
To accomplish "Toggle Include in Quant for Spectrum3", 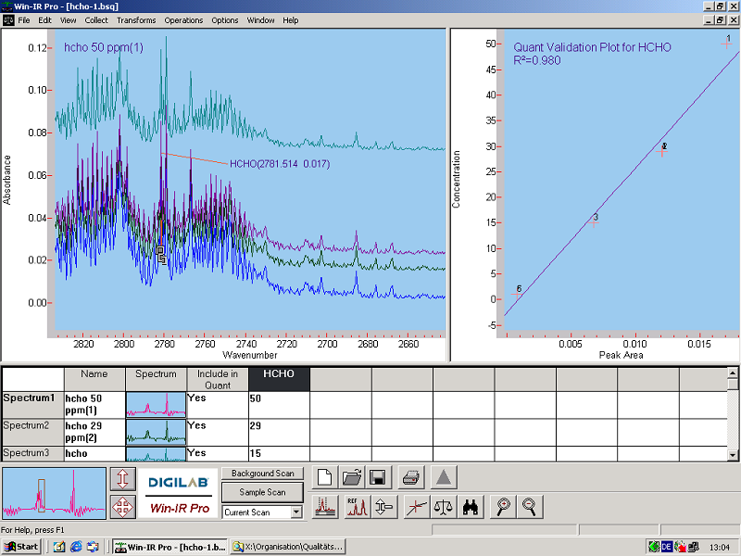I will [218, 454].
